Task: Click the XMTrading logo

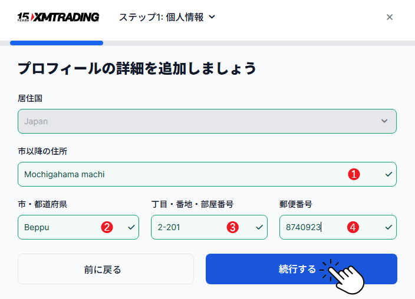Action: coord(58,17)
